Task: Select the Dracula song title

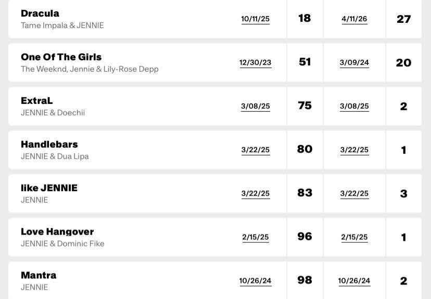Action: click(x=40, y=14)
